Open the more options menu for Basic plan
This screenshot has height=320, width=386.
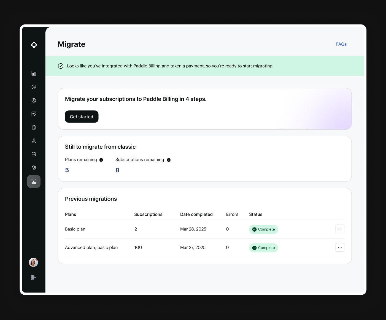[340, 229]
